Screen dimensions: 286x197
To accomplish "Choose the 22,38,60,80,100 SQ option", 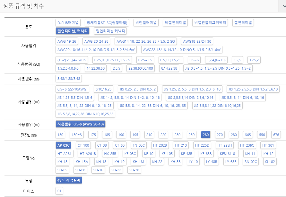I will [x=141, y=68].
